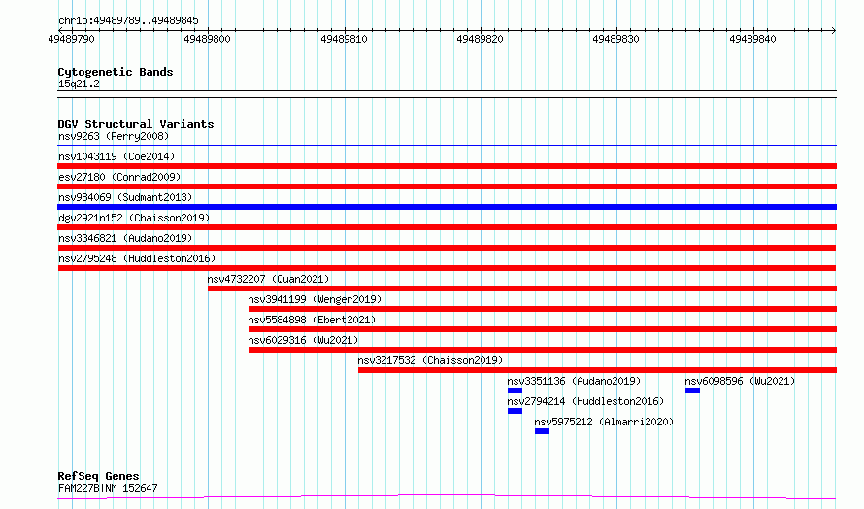Image resolution: width=864 pixels, height=509 pixels.
Task: Select the esv27180 red variant bar
Action: click(447, 187)
